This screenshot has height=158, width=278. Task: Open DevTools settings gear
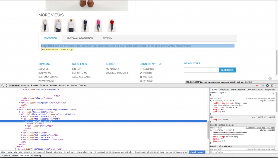click(267, 85)
